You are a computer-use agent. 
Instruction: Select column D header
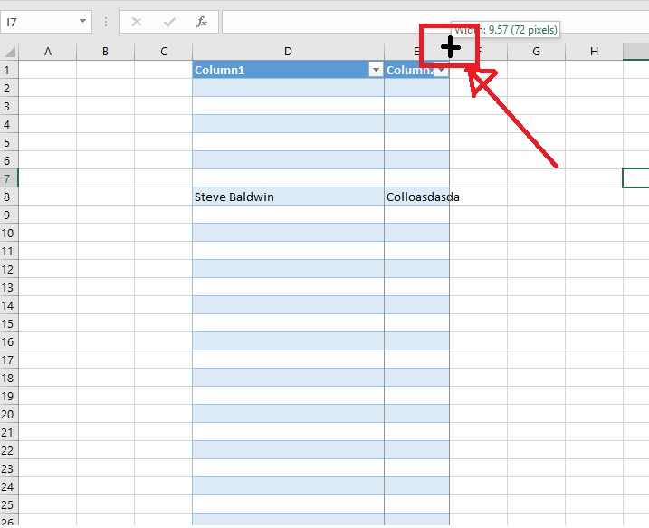click(288, 52)
